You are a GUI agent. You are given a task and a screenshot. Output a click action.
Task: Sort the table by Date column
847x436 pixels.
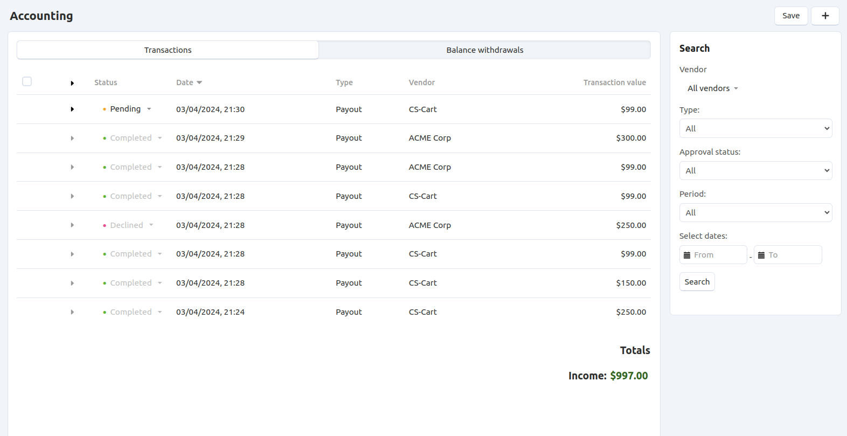click(189, 82)
